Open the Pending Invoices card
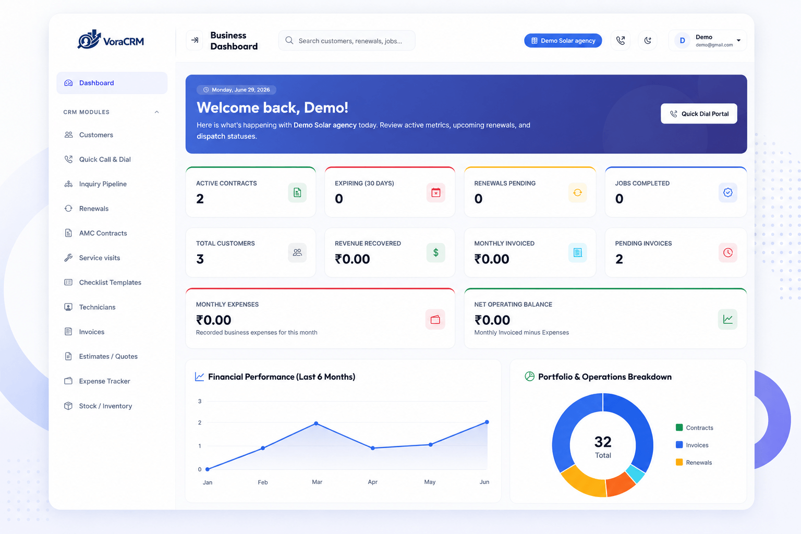Image resolution: width=801 pixels, height=534 pixels. coord(676,252)
